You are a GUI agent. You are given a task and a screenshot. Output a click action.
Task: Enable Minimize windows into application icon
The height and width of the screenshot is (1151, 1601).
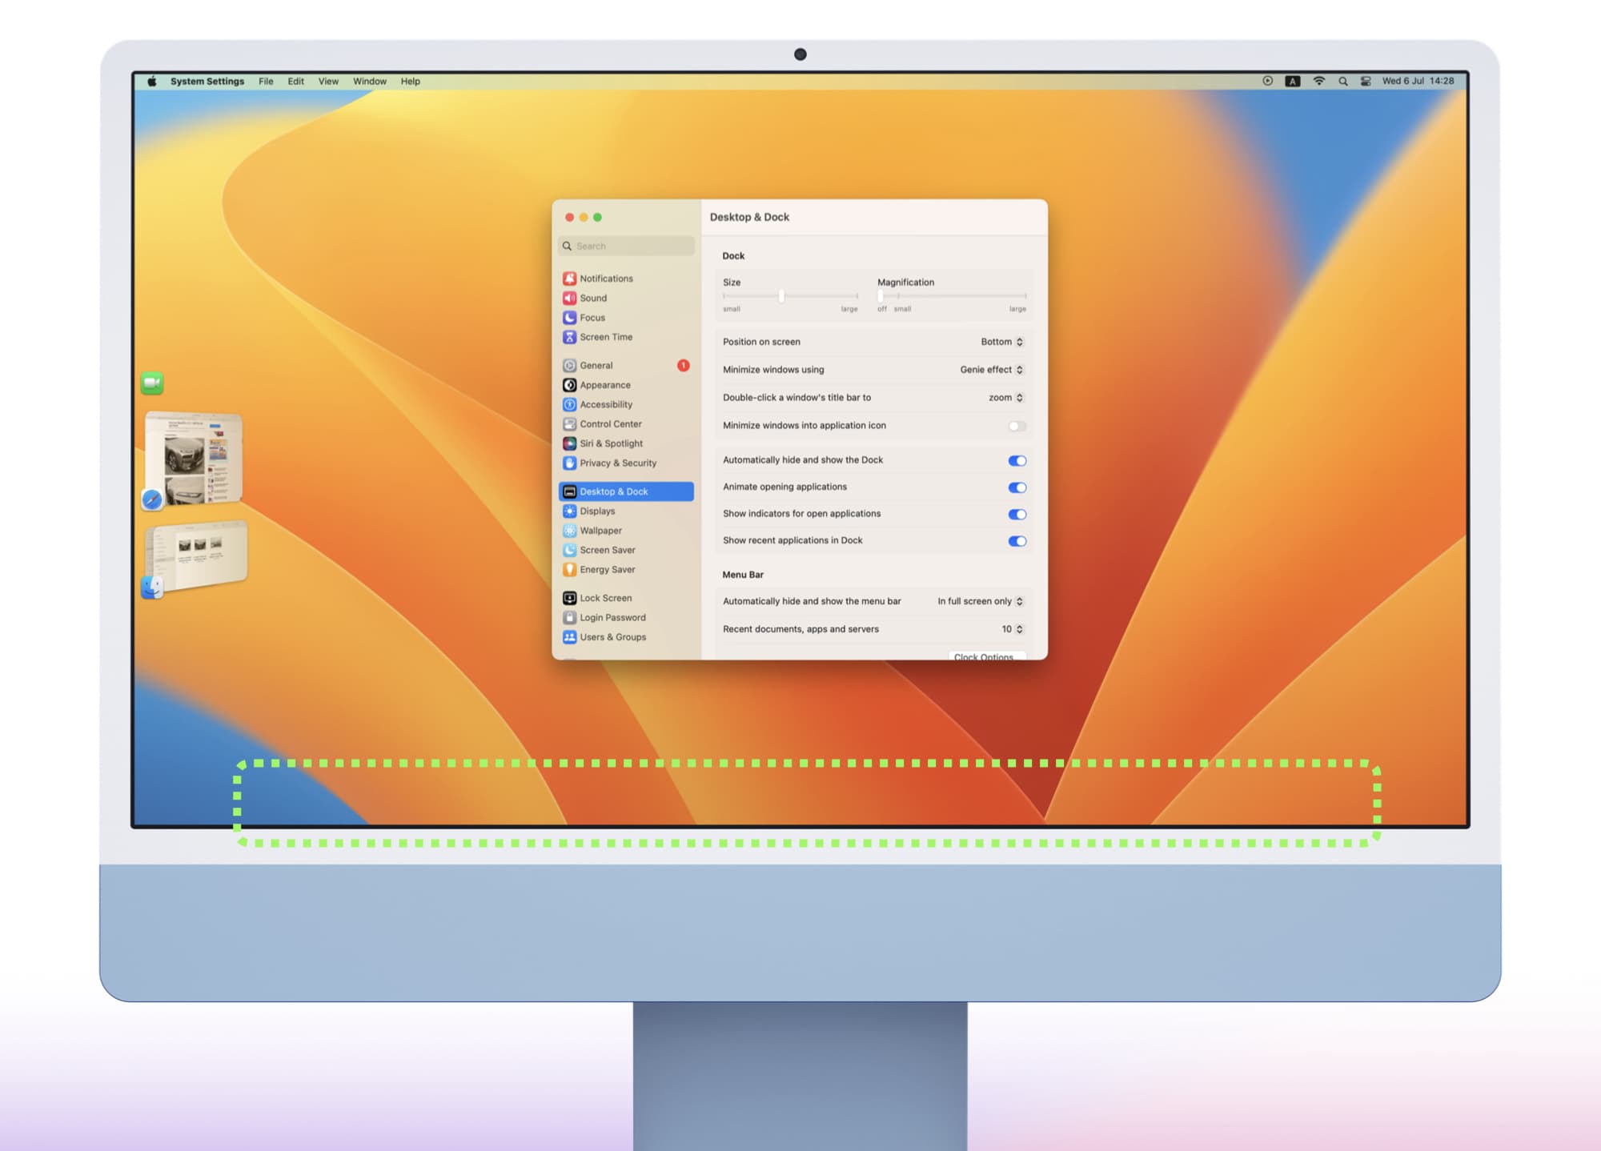[x=1017, y=426]
